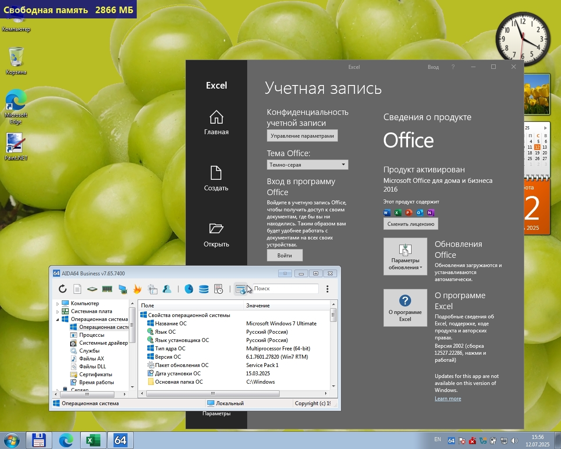Click the user silhouette icon in AIDA64 toolbar

click(x=167, y=289)
